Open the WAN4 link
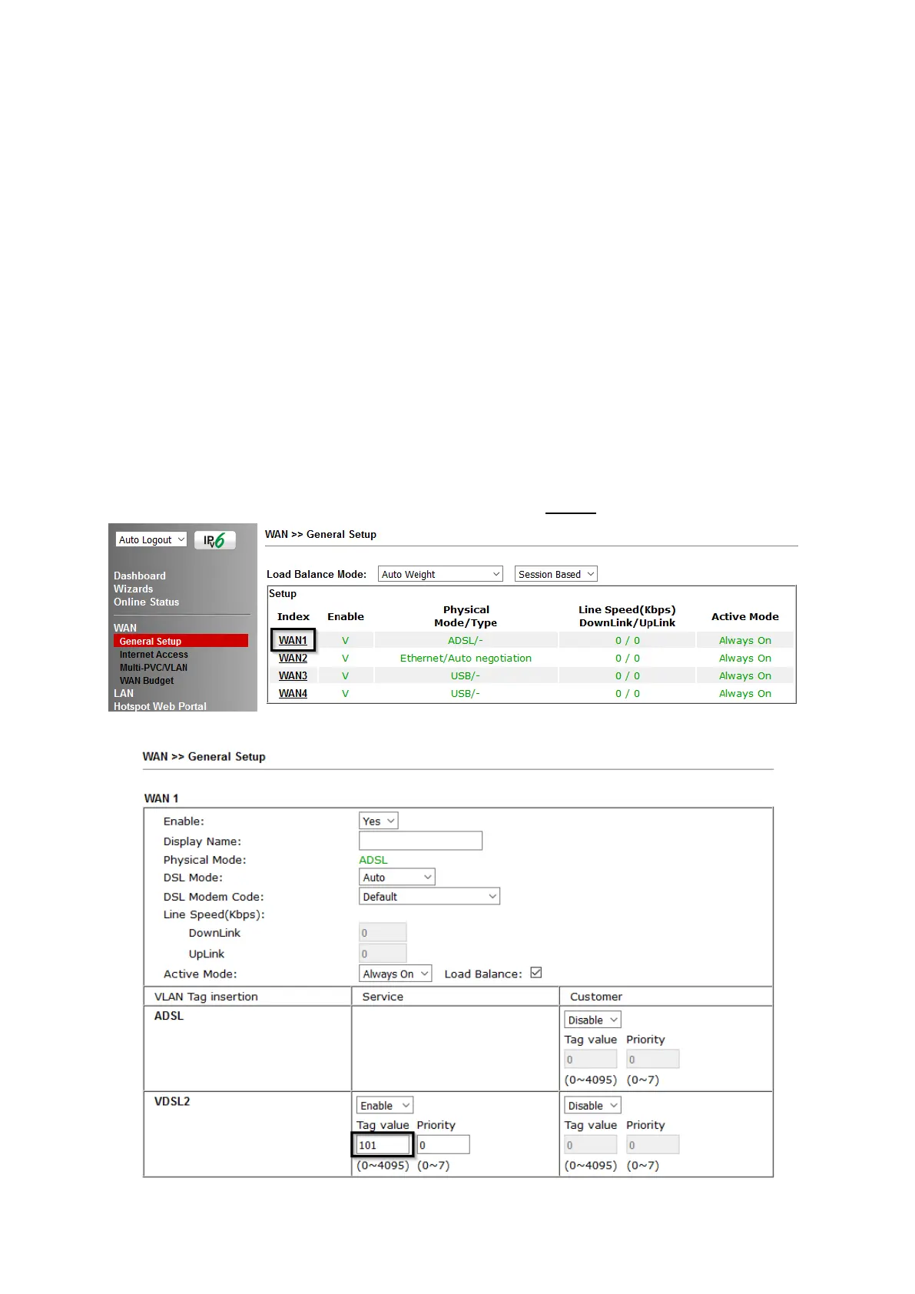The height and width of the screenshot is (1294, 915). click(x=293, y=693)
